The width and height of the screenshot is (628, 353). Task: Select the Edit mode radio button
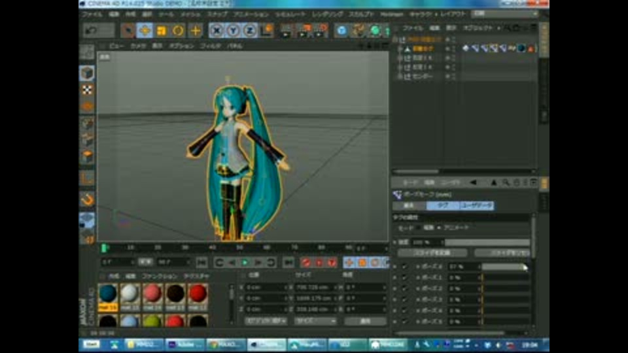419,227
